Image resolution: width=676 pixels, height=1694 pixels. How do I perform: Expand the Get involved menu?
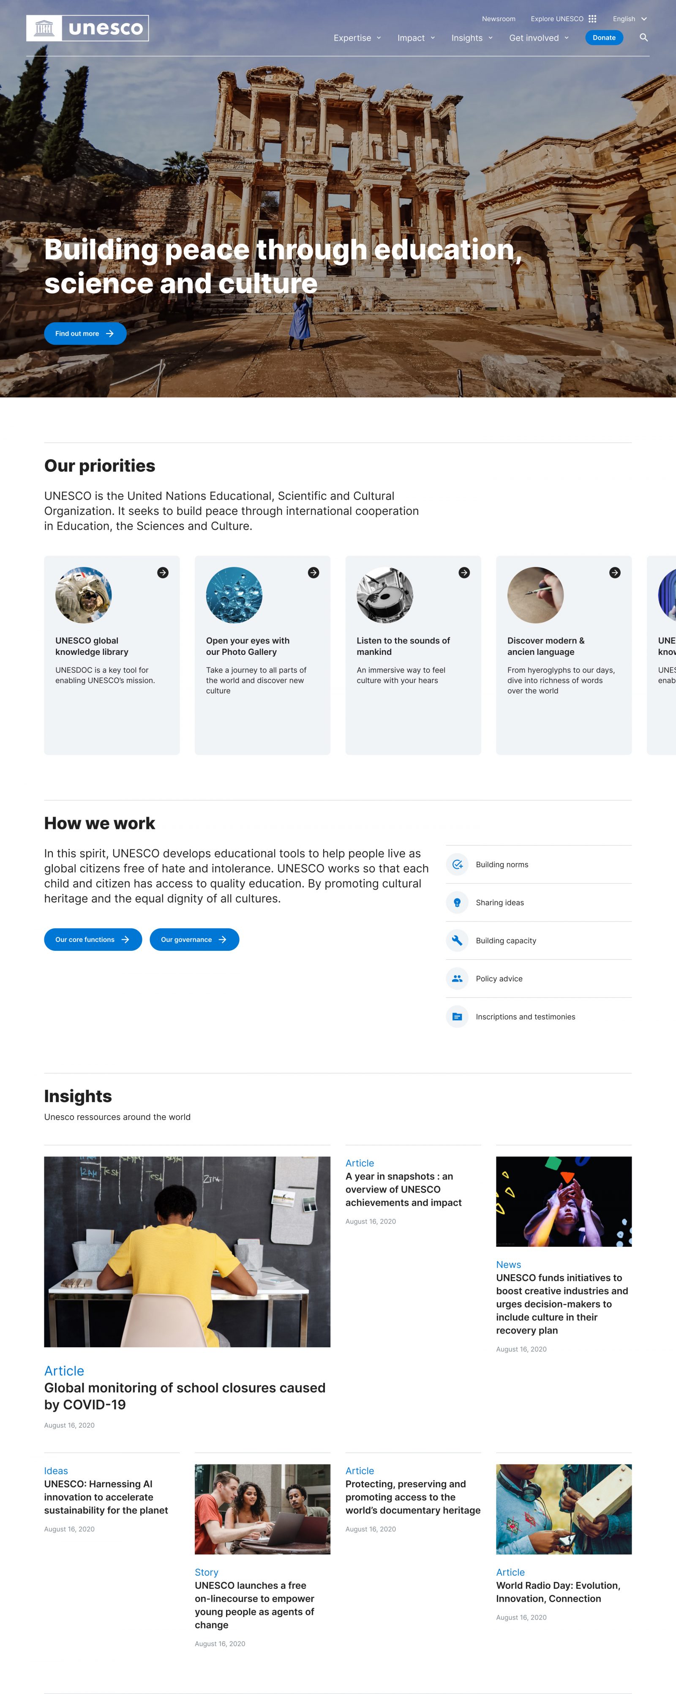coord(540,38)
